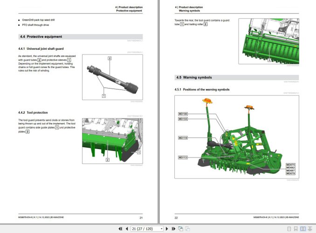Switch to continuous page view
This screenshot has width=316, height=233.
pos(295,229)
